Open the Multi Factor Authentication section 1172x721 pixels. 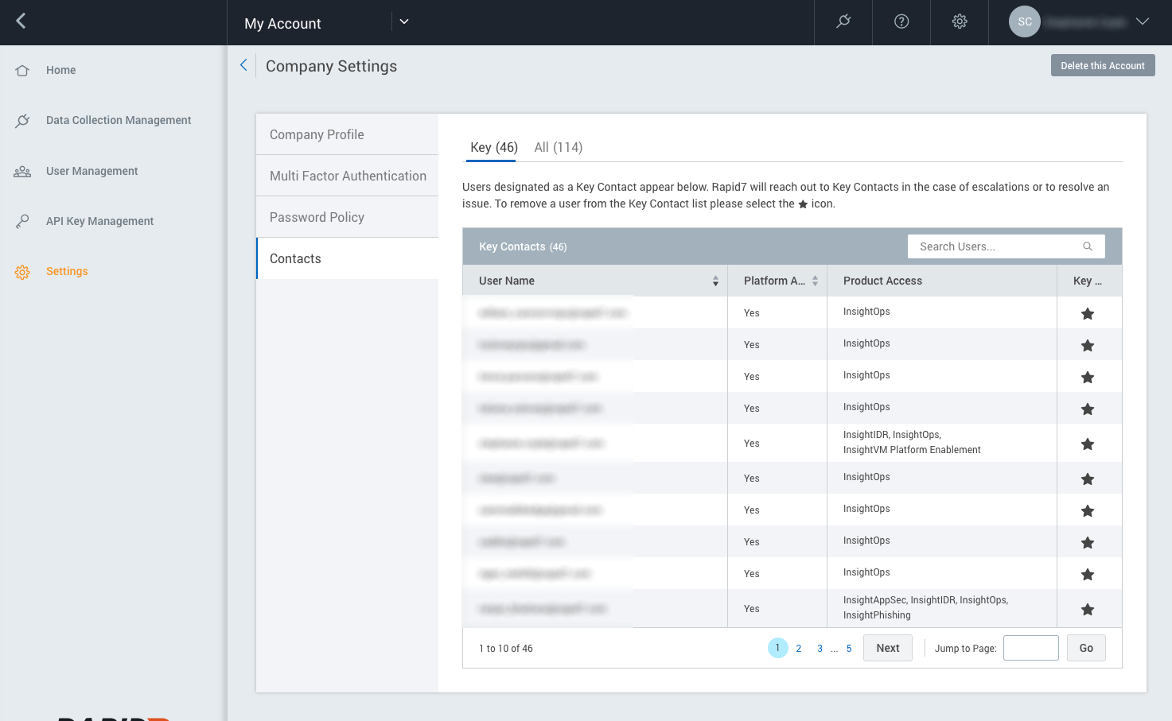pyautogui.click(x=347, y=176)
